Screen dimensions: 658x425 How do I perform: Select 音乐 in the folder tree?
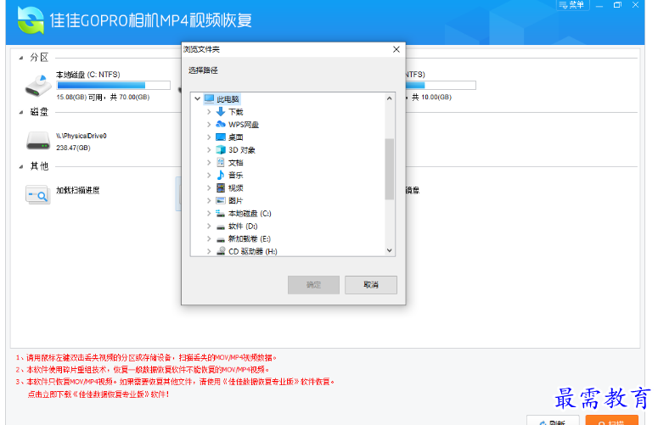coord(235,175)
